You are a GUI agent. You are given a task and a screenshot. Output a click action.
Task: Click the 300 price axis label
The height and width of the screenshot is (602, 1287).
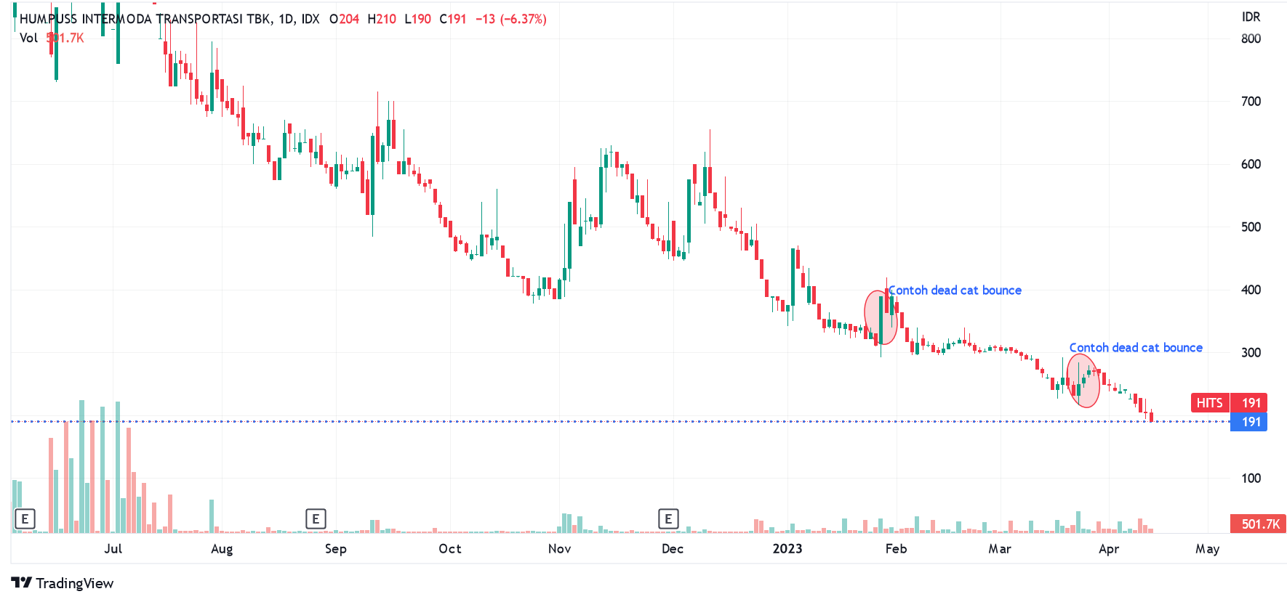click(1251, 353)
